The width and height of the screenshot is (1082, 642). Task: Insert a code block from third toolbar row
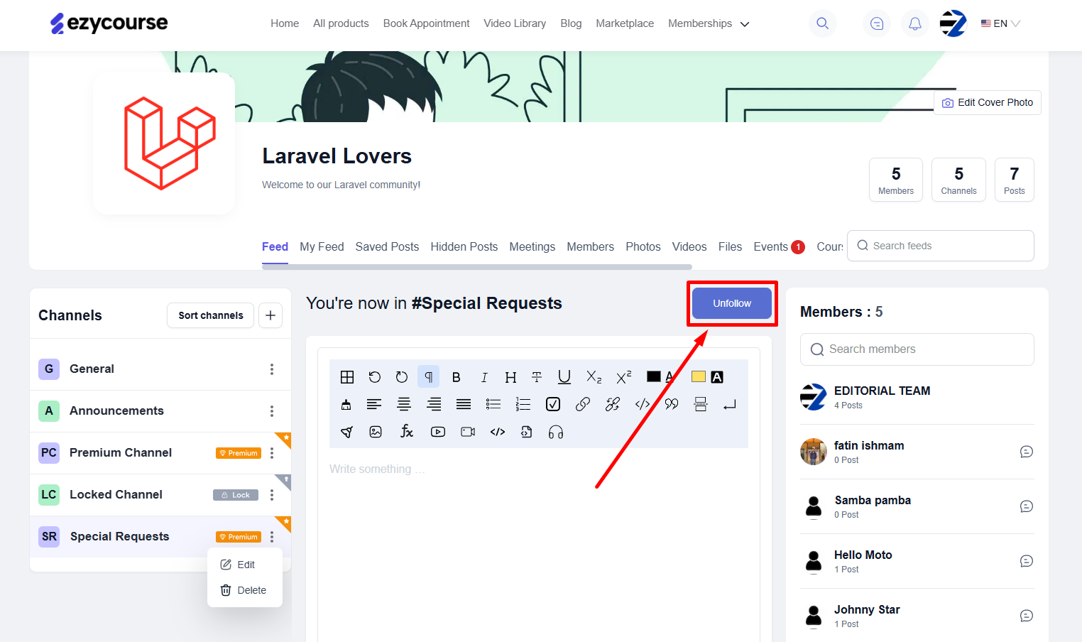pos(498,432)
